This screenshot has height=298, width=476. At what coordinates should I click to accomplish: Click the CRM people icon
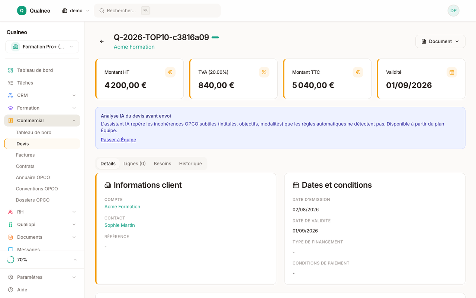10,95
